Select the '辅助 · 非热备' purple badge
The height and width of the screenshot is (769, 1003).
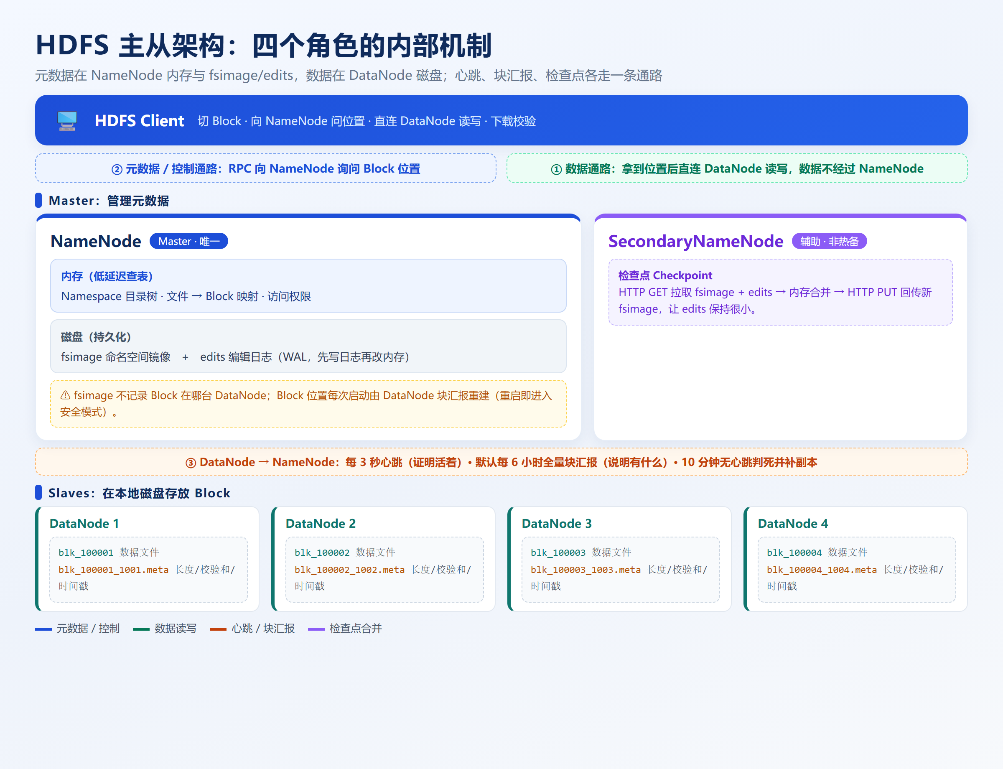coord(829,241)
